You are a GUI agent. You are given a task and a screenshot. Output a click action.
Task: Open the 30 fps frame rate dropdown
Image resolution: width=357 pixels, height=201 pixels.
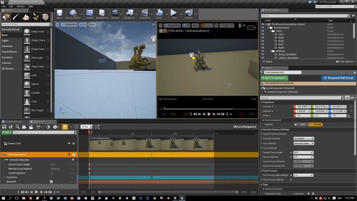[x=86, y=127]
